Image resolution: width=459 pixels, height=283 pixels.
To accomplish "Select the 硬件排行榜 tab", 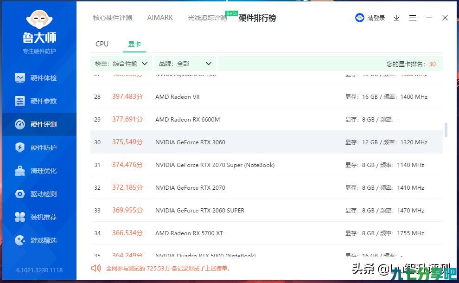I will (x=257, y=18).
